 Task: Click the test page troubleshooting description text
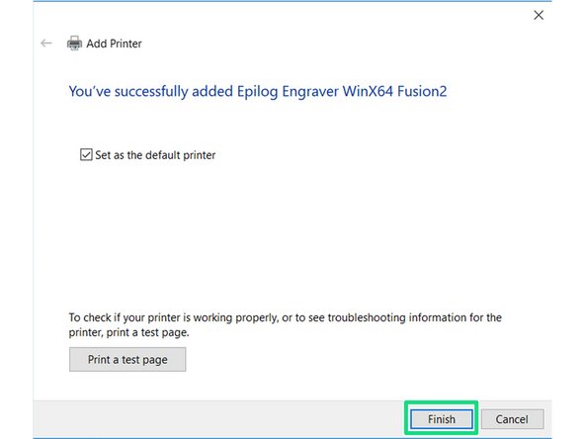click(x=285, y=324)
